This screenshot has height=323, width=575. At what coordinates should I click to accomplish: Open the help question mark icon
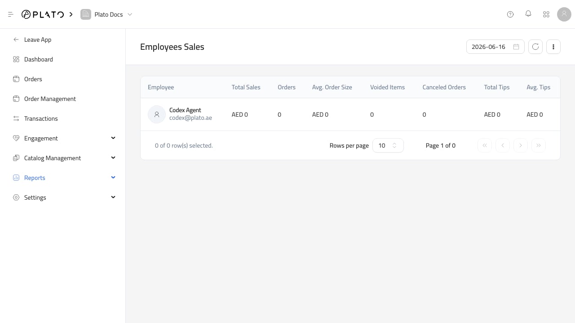coord(510,14)
